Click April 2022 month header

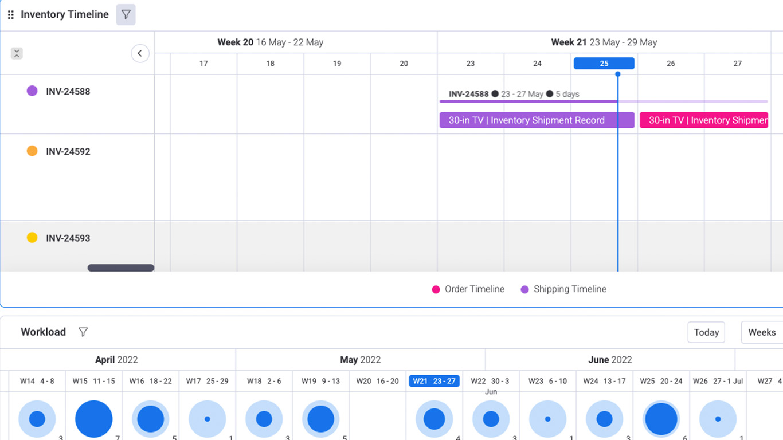116,360
